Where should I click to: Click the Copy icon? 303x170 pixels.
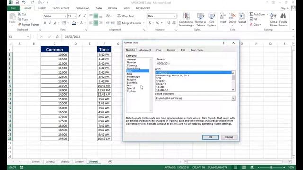[19, 19]
